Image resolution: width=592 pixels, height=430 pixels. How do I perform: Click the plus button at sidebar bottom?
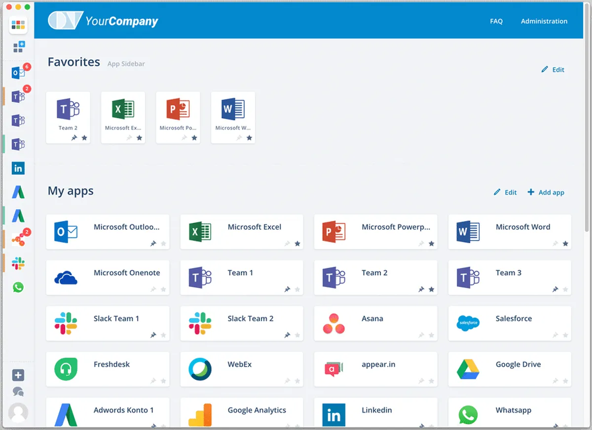18,375
